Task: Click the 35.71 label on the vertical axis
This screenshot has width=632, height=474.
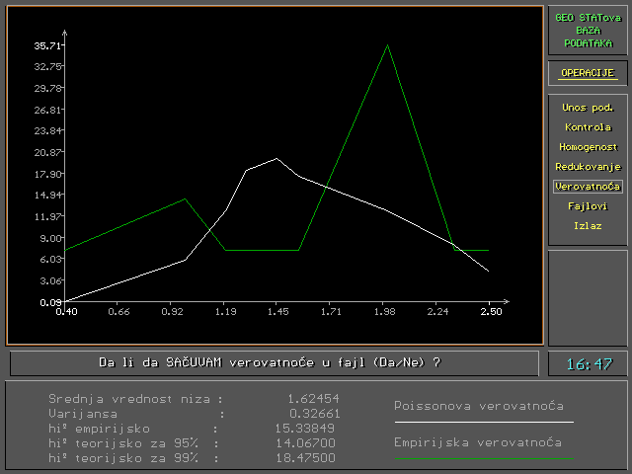Action: 48,45
